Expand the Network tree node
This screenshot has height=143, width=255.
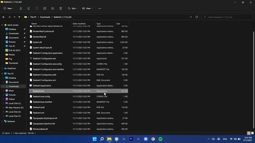click(x=2, y=121)
